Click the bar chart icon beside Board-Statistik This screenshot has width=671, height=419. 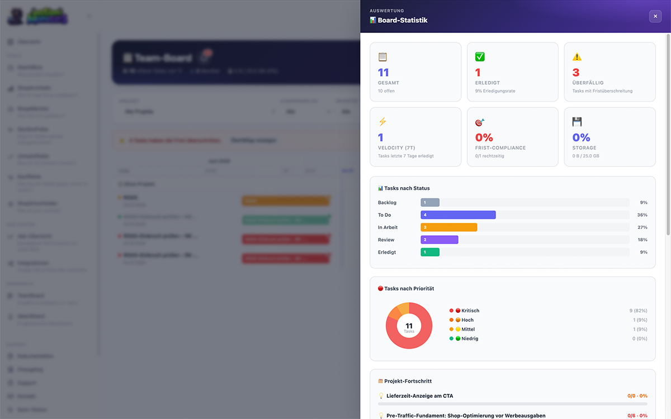point(373,20)
